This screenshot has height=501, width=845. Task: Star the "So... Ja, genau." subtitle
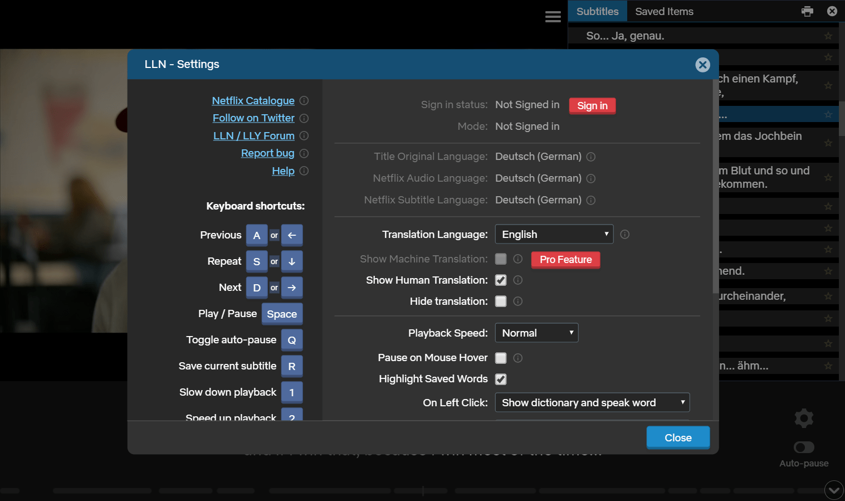[828, 36]
